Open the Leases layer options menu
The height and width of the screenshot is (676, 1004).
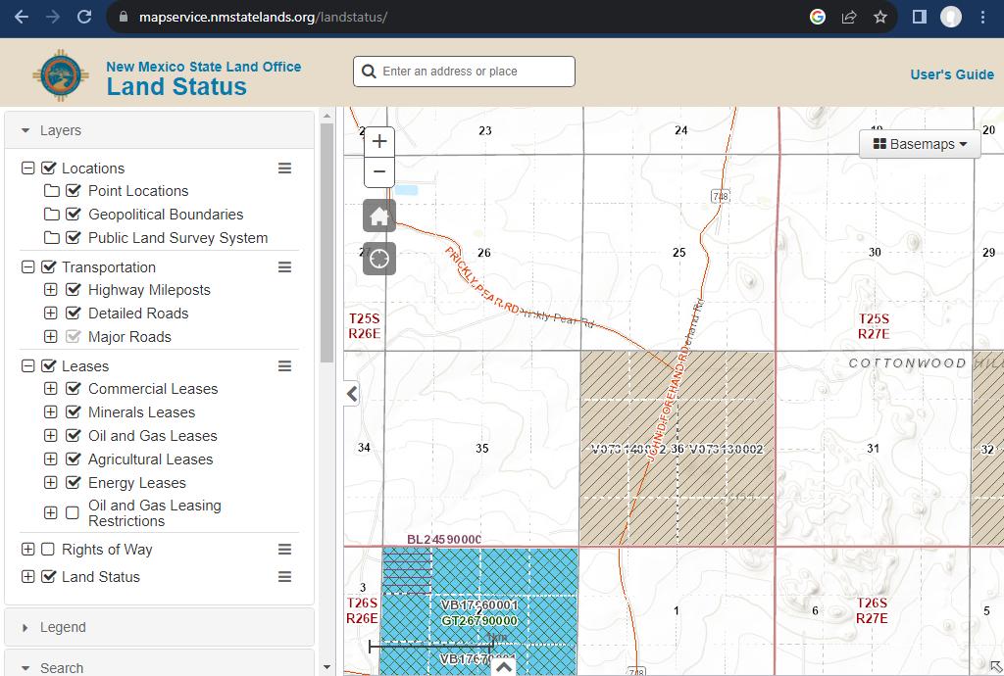pyautogui.click(x=285, y=365)
